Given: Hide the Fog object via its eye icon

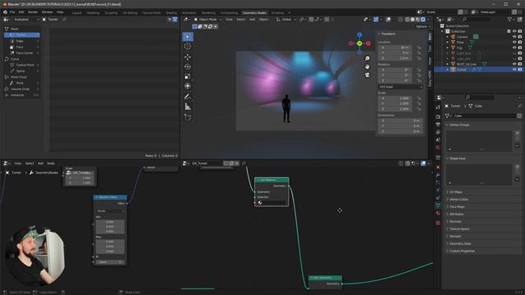Looking at the screenshot, I should tap(514, 48).
